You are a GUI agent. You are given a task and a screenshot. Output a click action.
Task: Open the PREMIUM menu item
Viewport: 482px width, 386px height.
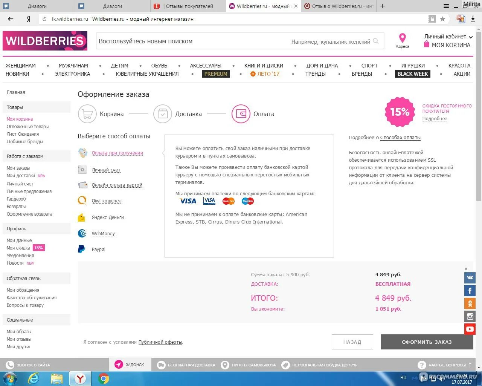[x=216, y=74]
